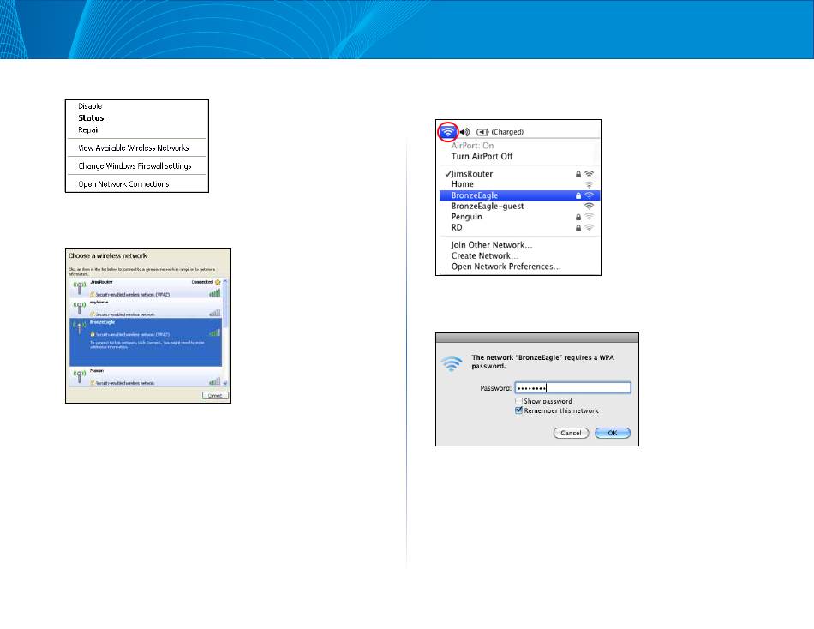Select the BronzeEagle-guest network

pyautogui.click(x=519, y=207)
